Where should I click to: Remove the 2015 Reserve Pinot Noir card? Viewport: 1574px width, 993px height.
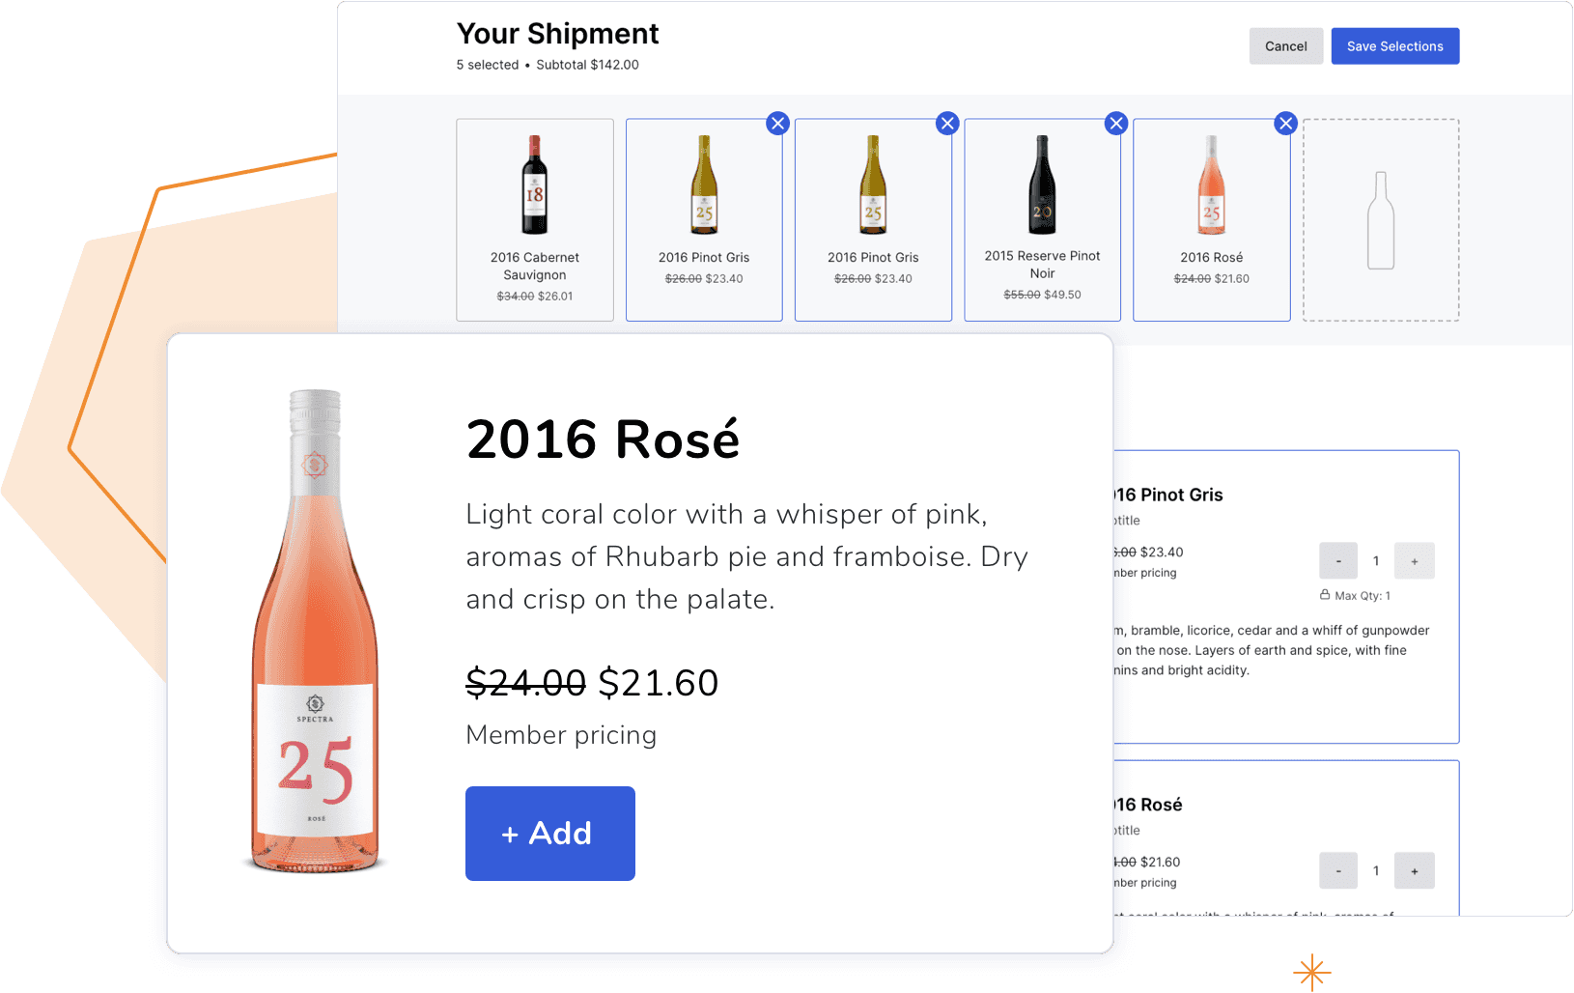click(1116, 124)
